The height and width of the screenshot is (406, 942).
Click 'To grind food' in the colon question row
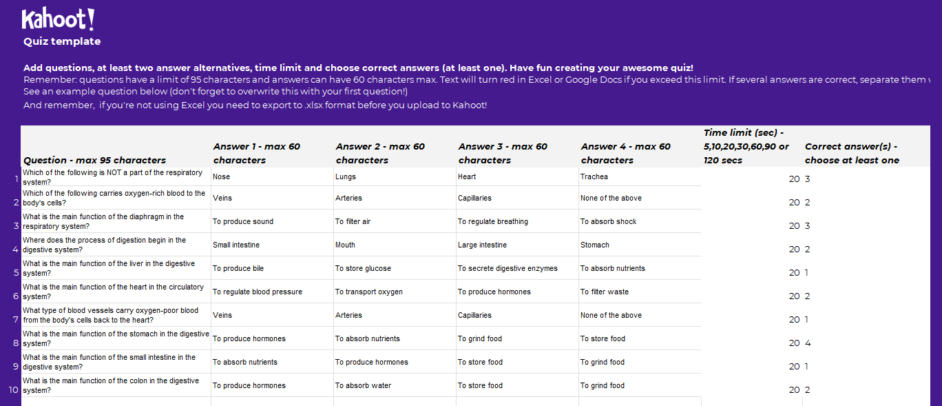[x=640, y=385]
